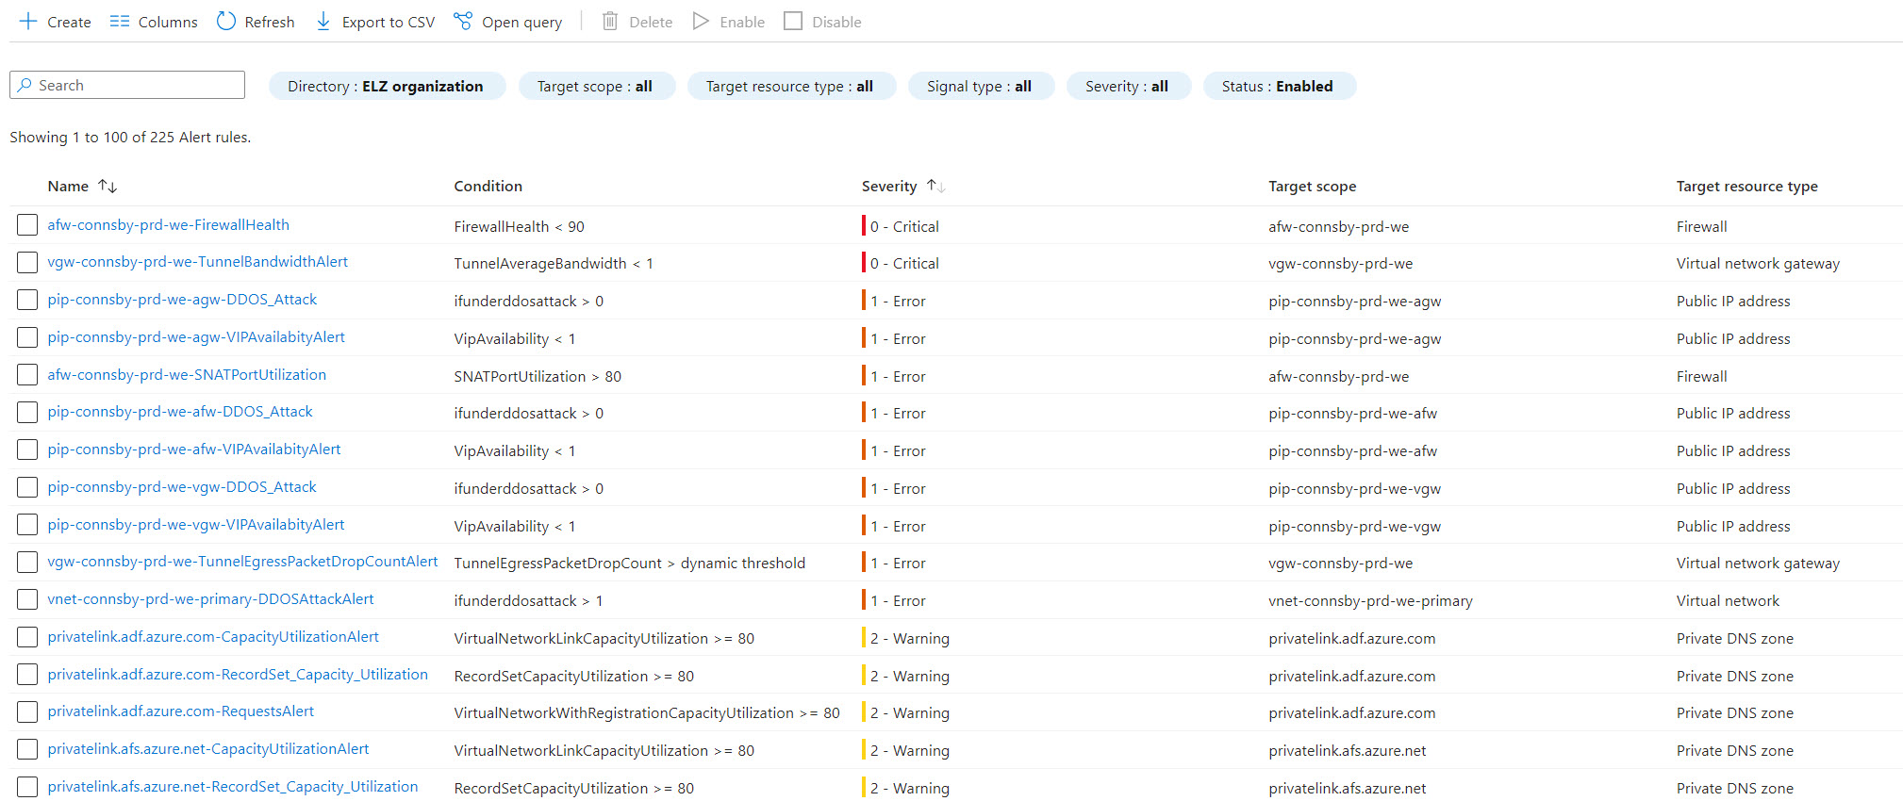
Task: Open the Status Enabled filter
Action: [1278, 86]
